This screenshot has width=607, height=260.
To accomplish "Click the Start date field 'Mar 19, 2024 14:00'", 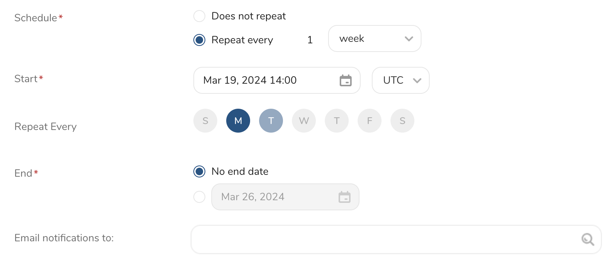I will pyautogui.click(x=261, y=80).
